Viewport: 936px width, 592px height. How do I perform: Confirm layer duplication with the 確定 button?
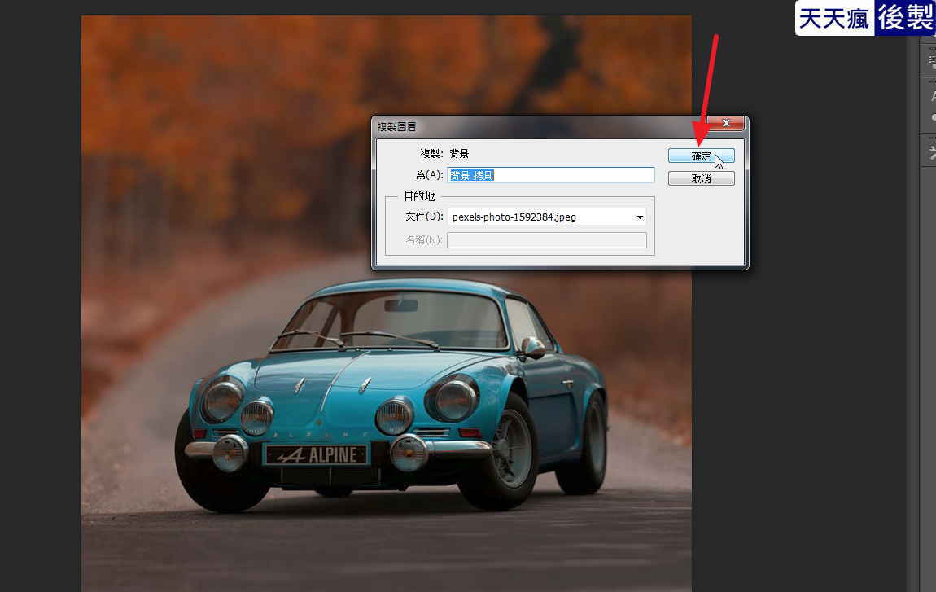coord(701,156)
